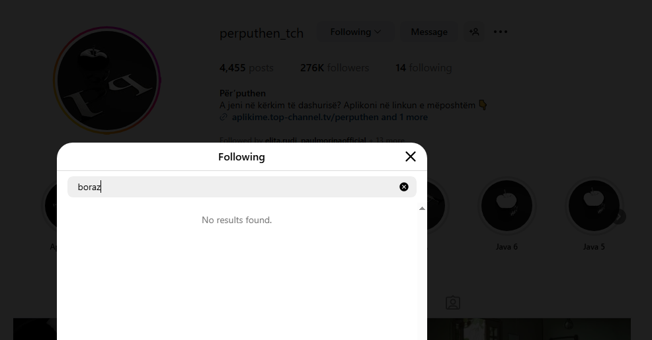
Task: Open the 276K followers list
Action: click(x=335, y=68)
